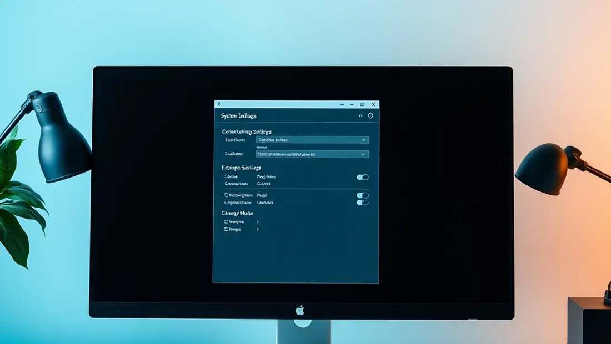This screenshot has width=611, height=344.
Task: Toggle the switch above the horizontal divider line
Action: pyautogui.click(x=362, y=177)
